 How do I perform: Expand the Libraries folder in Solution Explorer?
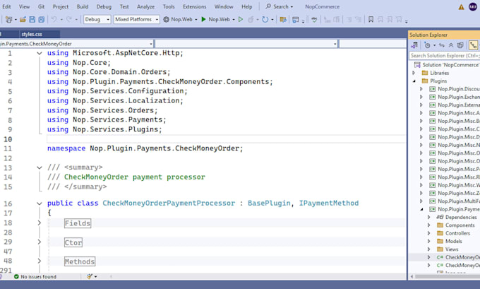click(414, 73)
